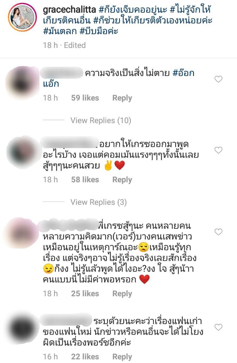
Task: Tap heart icon on the 58 likes comment
Action: coord(218,150)
